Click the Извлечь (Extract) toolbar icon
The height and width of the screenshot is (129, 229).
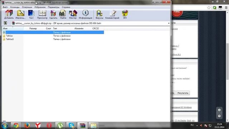pos(20,14)
